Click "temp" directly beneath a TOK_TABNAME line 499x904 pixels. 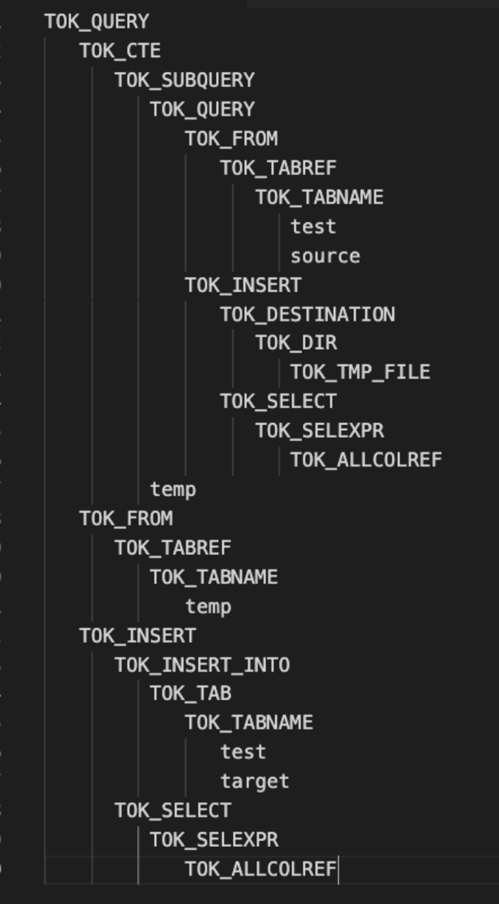[208, 606]
